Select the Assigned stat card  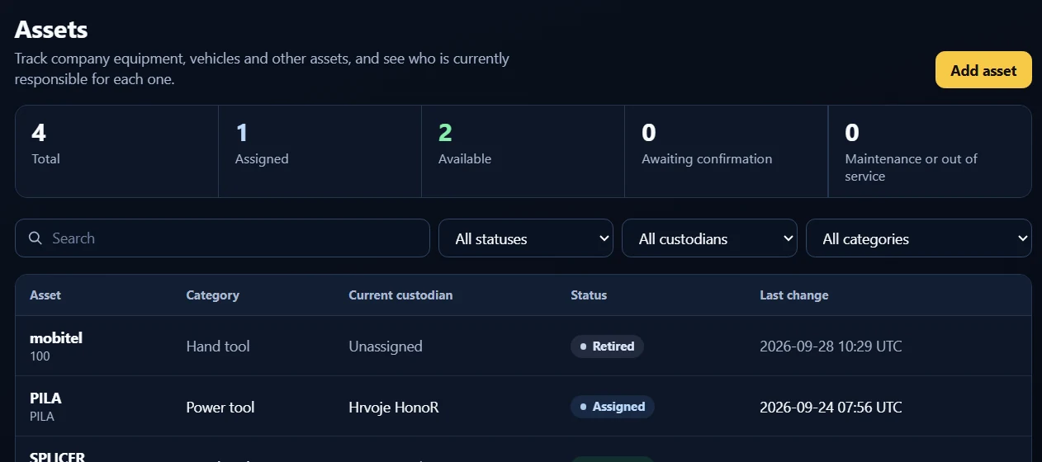pos(320,151)
